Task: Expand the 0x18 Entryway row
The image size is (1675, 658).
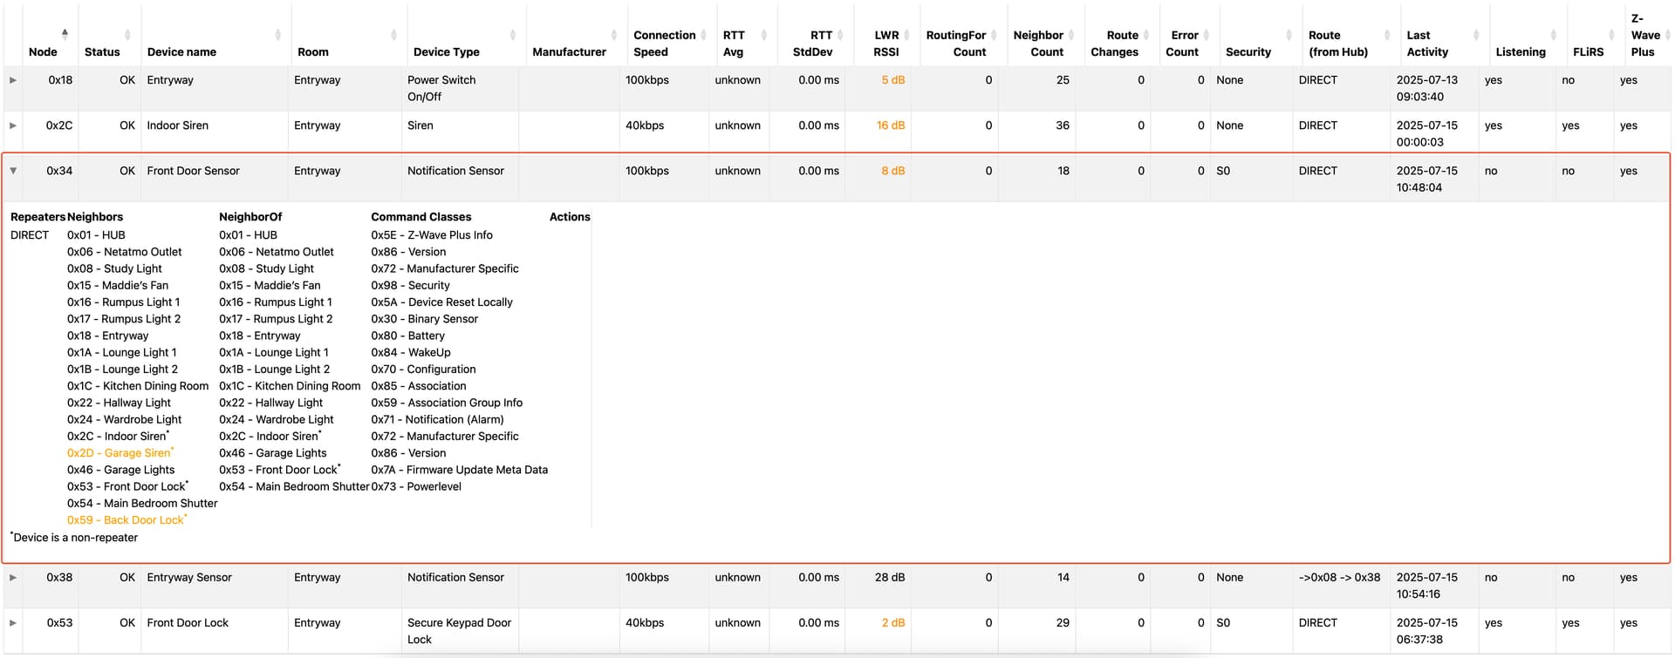Action: coord(13,80)
